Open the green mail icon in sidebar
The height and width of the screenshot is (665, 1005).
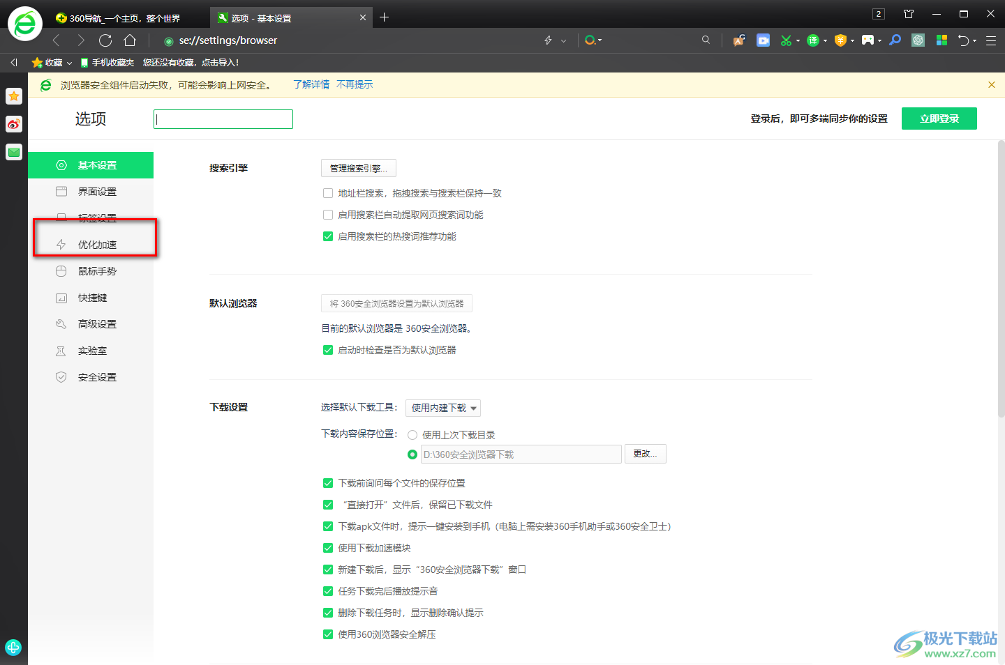pyautogui.click(x=14, y=152)
